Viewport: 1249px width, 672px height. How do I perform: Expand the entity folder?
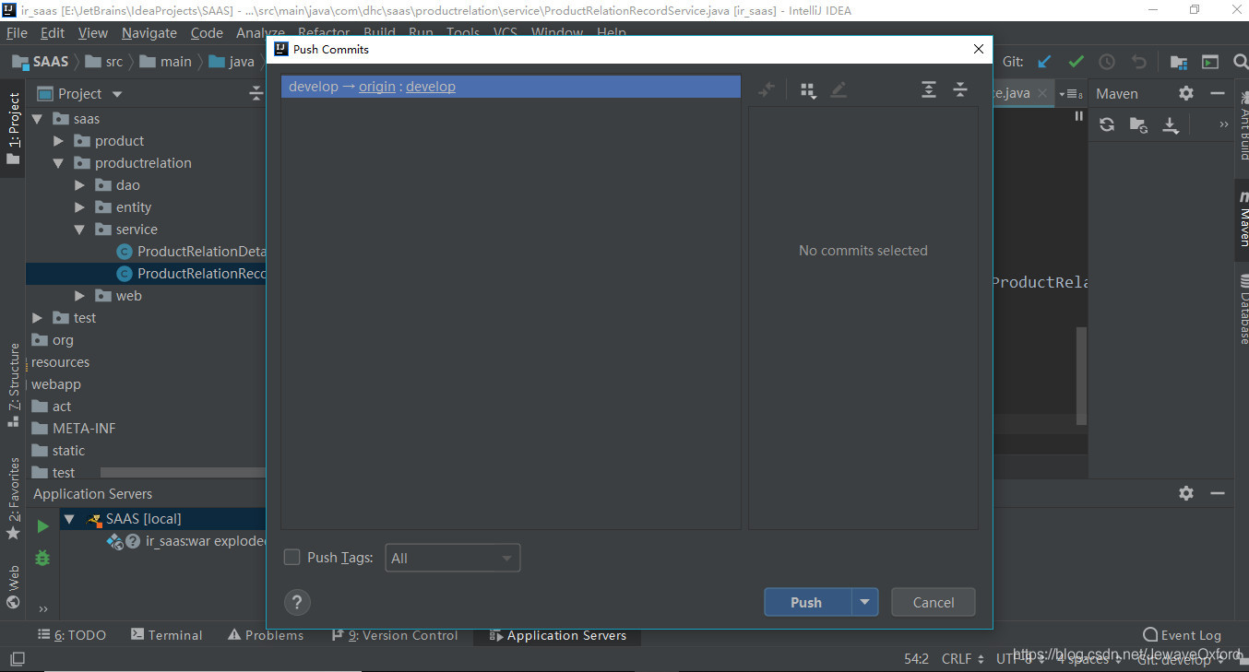[x=79, y=207]
